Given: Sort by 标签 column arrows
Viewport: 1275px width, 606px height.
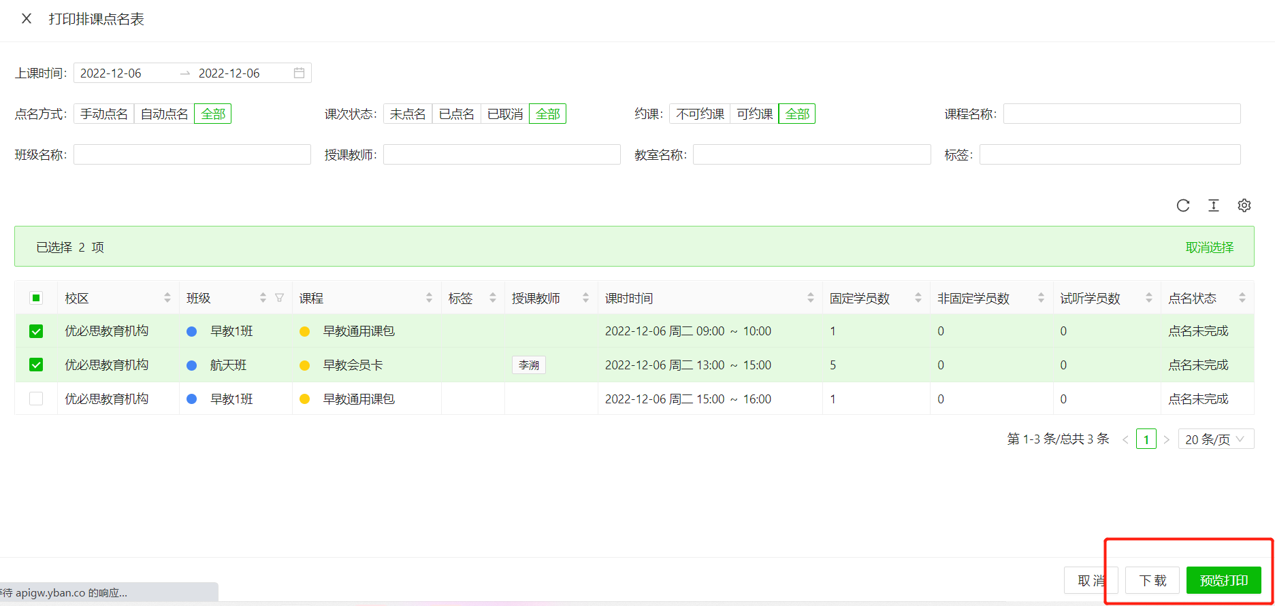Looking at the screenshot, I should [x=493, y=298].
